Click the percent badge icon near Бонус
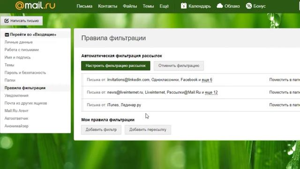This screenshot has height=169, width=300. click(x=249, y=6)
